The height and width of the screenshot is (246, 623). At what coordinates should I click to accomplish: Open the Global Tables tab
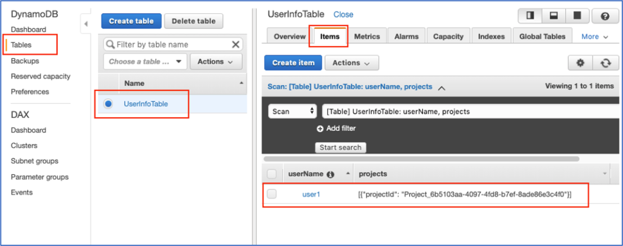coord(542,36)
